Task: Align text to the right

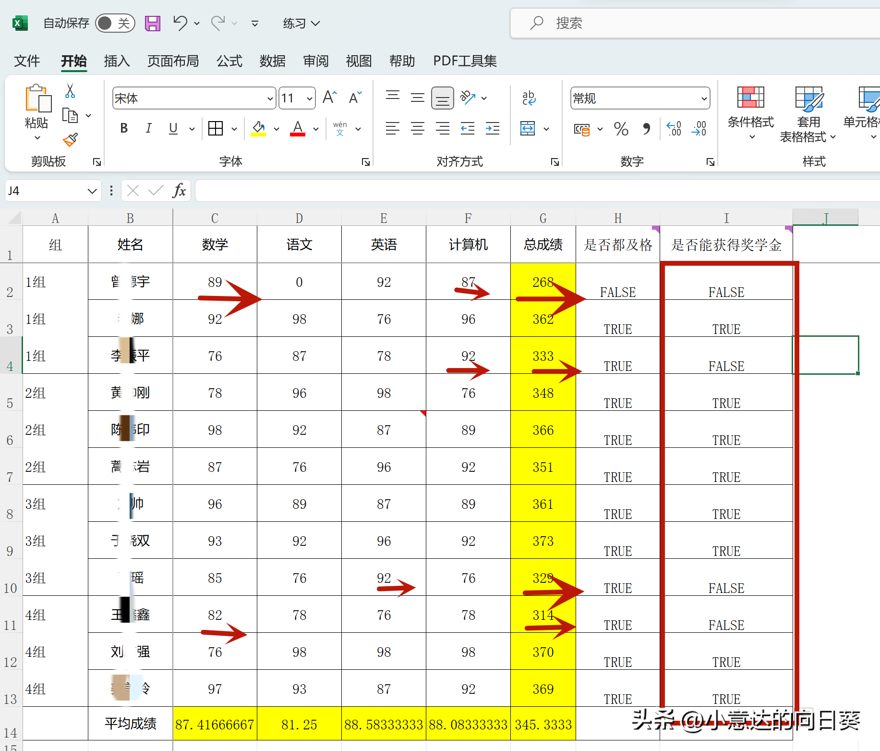Action: [443, 128]
